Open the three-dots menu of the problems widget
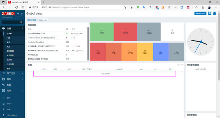This screenshot has width=220, height=118. (182, 64)
